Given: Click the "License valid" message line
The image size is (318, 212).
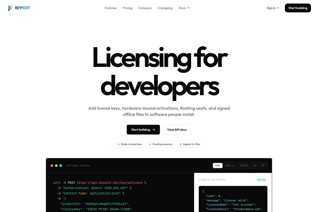Looking at the screenshot, I should (x=227, y=200).
